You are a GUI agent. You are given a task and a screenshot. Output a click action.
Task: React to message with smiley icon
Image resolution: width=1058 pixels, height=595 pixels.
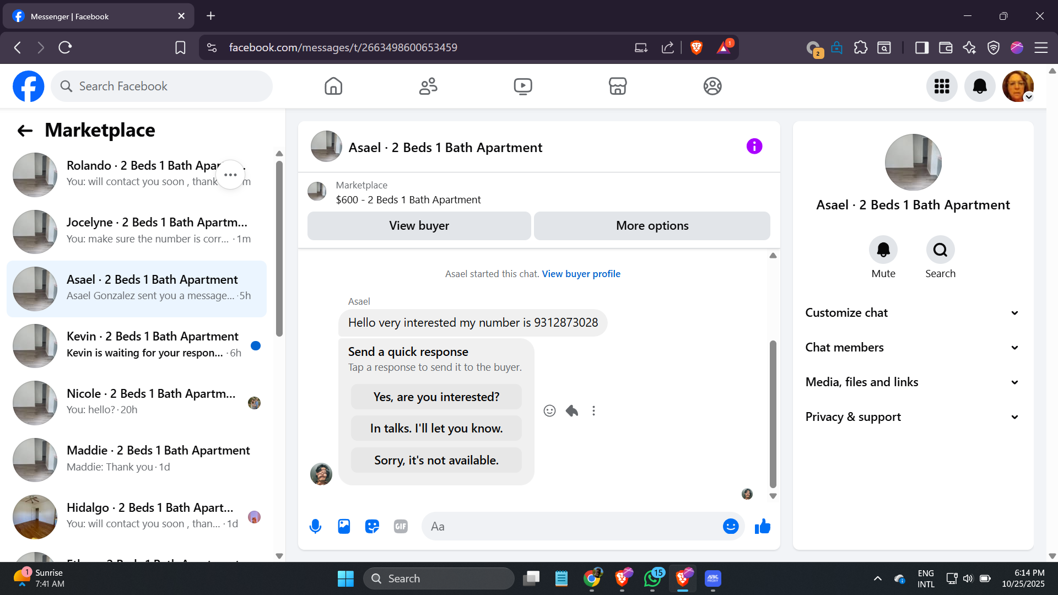[x=549, y=411]
